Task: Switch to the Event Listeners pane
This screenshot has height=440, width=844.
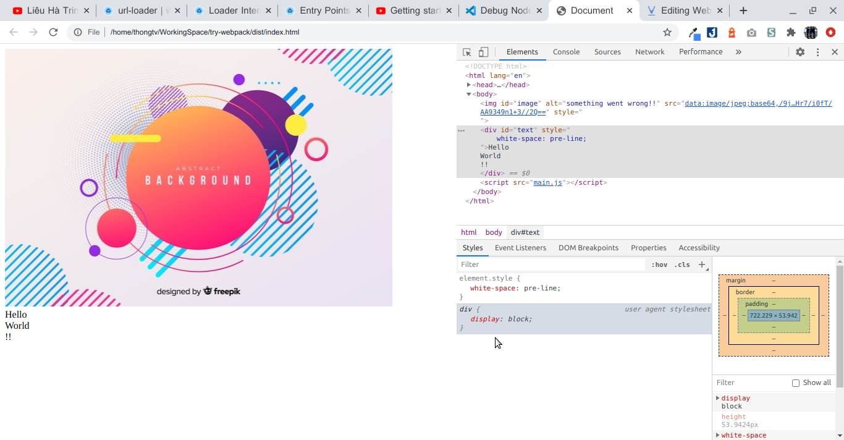Action: 520,248
